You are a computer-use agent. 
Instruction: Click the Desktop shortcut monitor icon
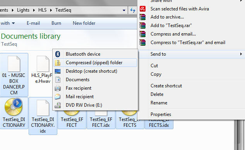click(58, 71)
